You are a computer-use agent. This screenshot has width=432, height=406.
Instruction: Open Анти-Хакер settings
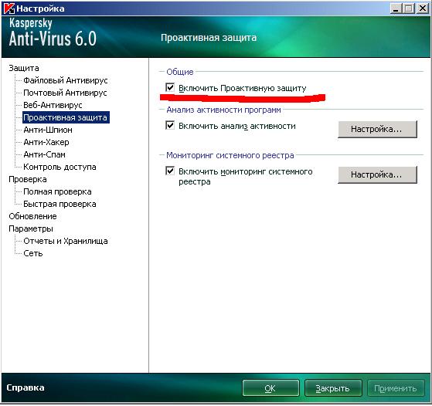(46, 142)
